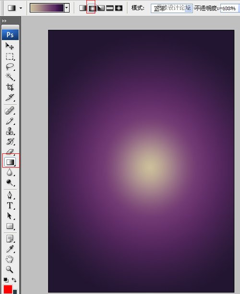Select the Rectangular Marquee tool

10,57
